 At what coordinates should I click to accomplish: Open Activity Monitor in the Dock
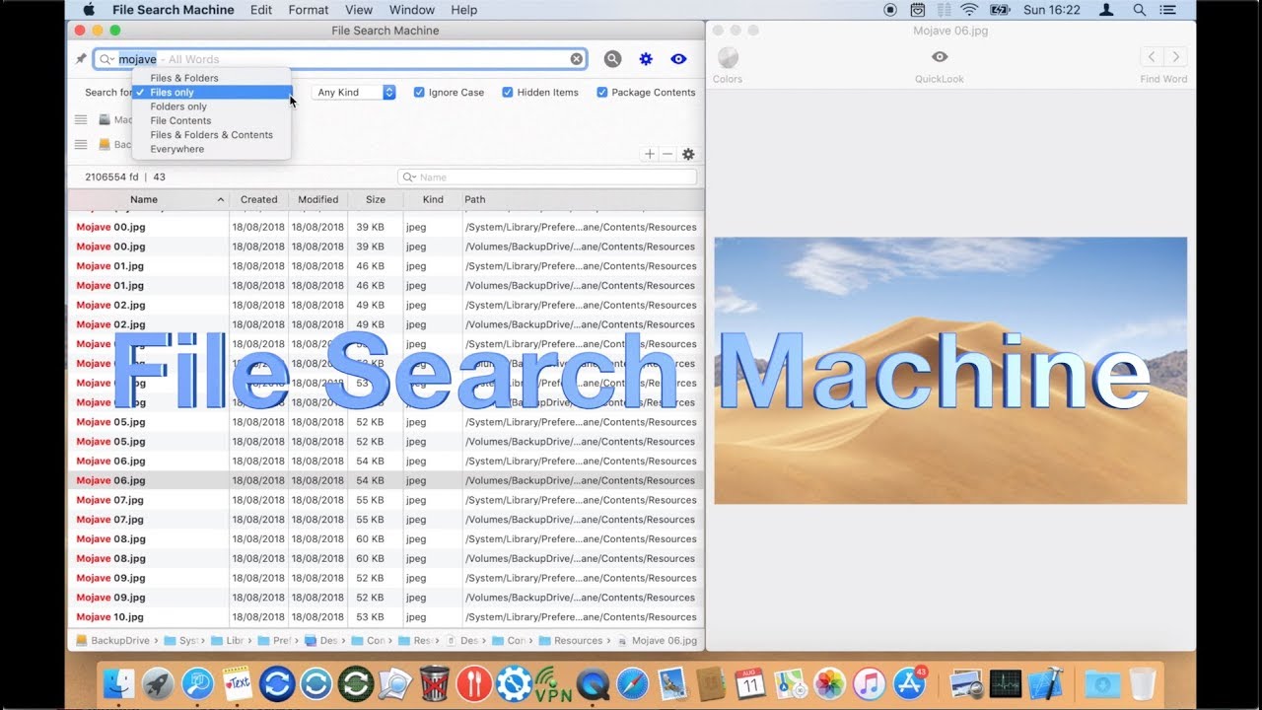pos(1006,683)
